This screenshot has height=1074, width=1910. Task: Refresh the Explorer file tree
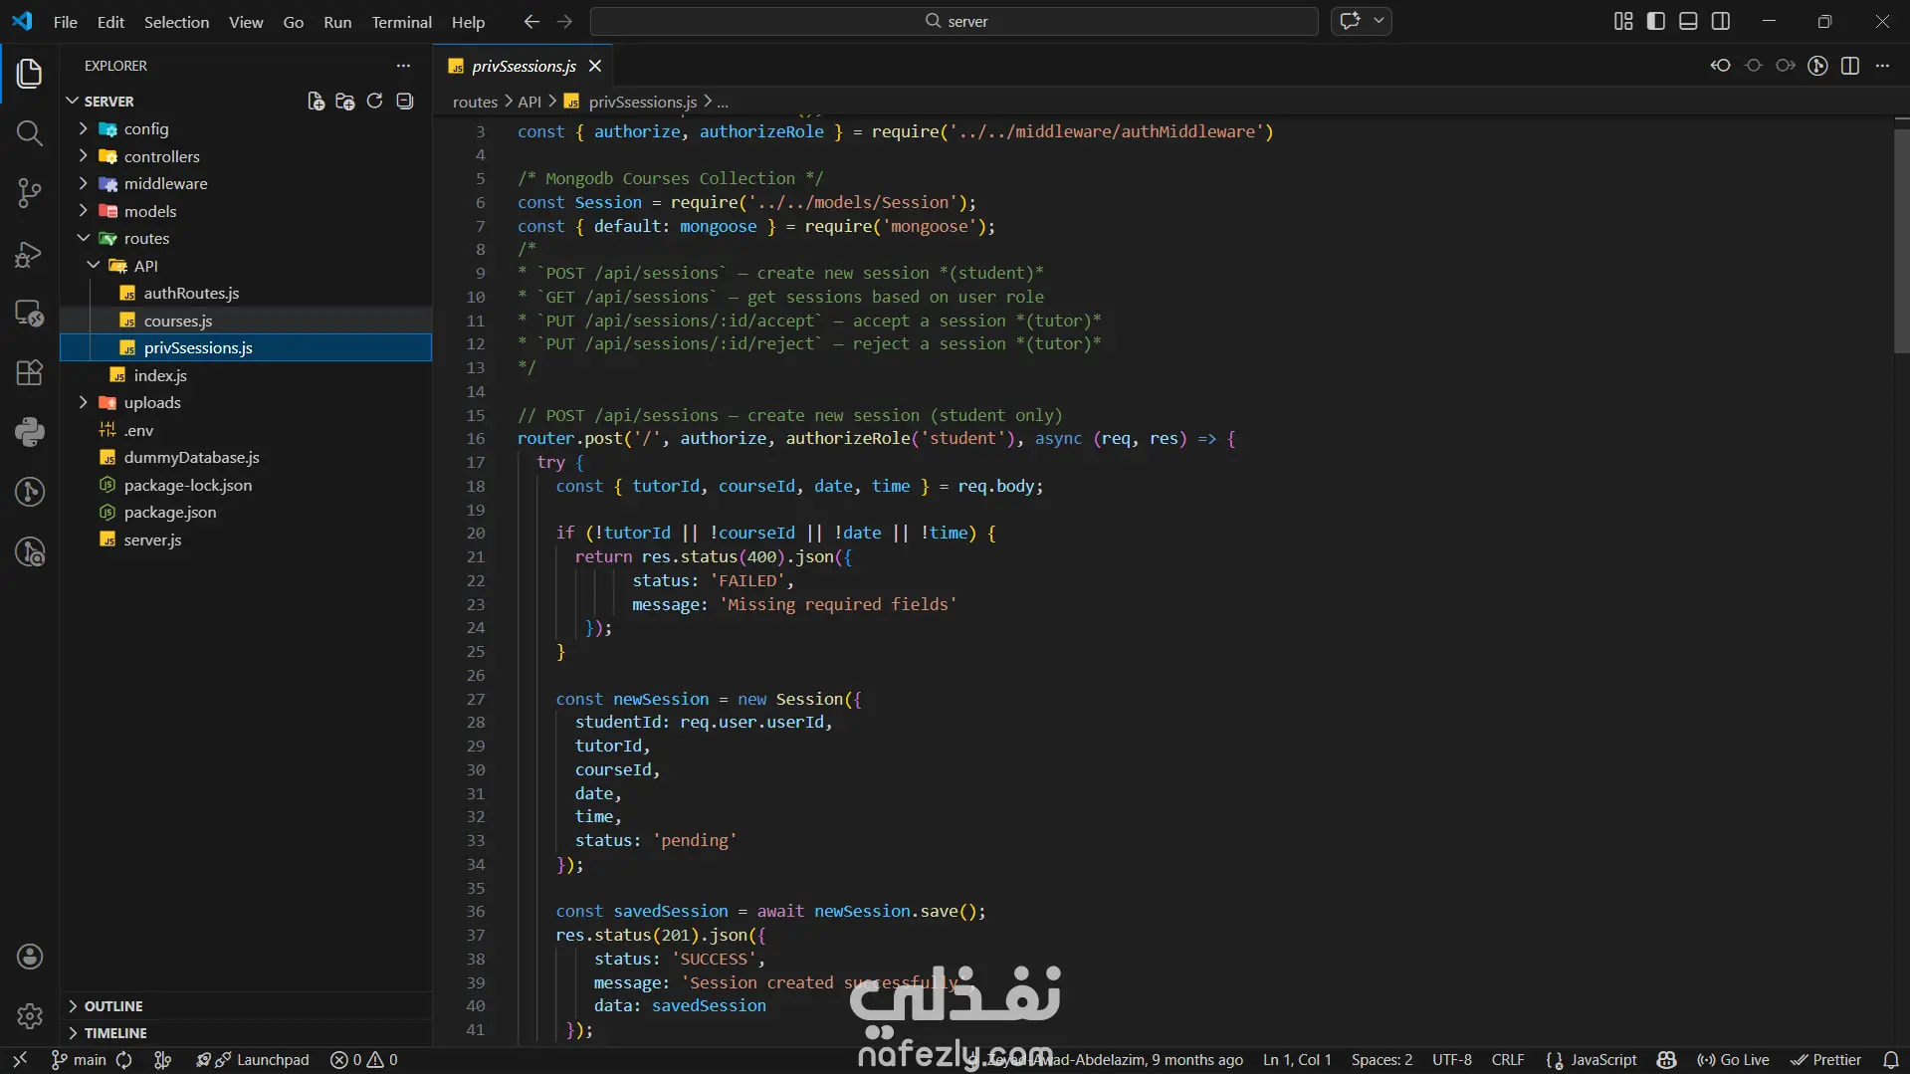[x=374, y=102]
